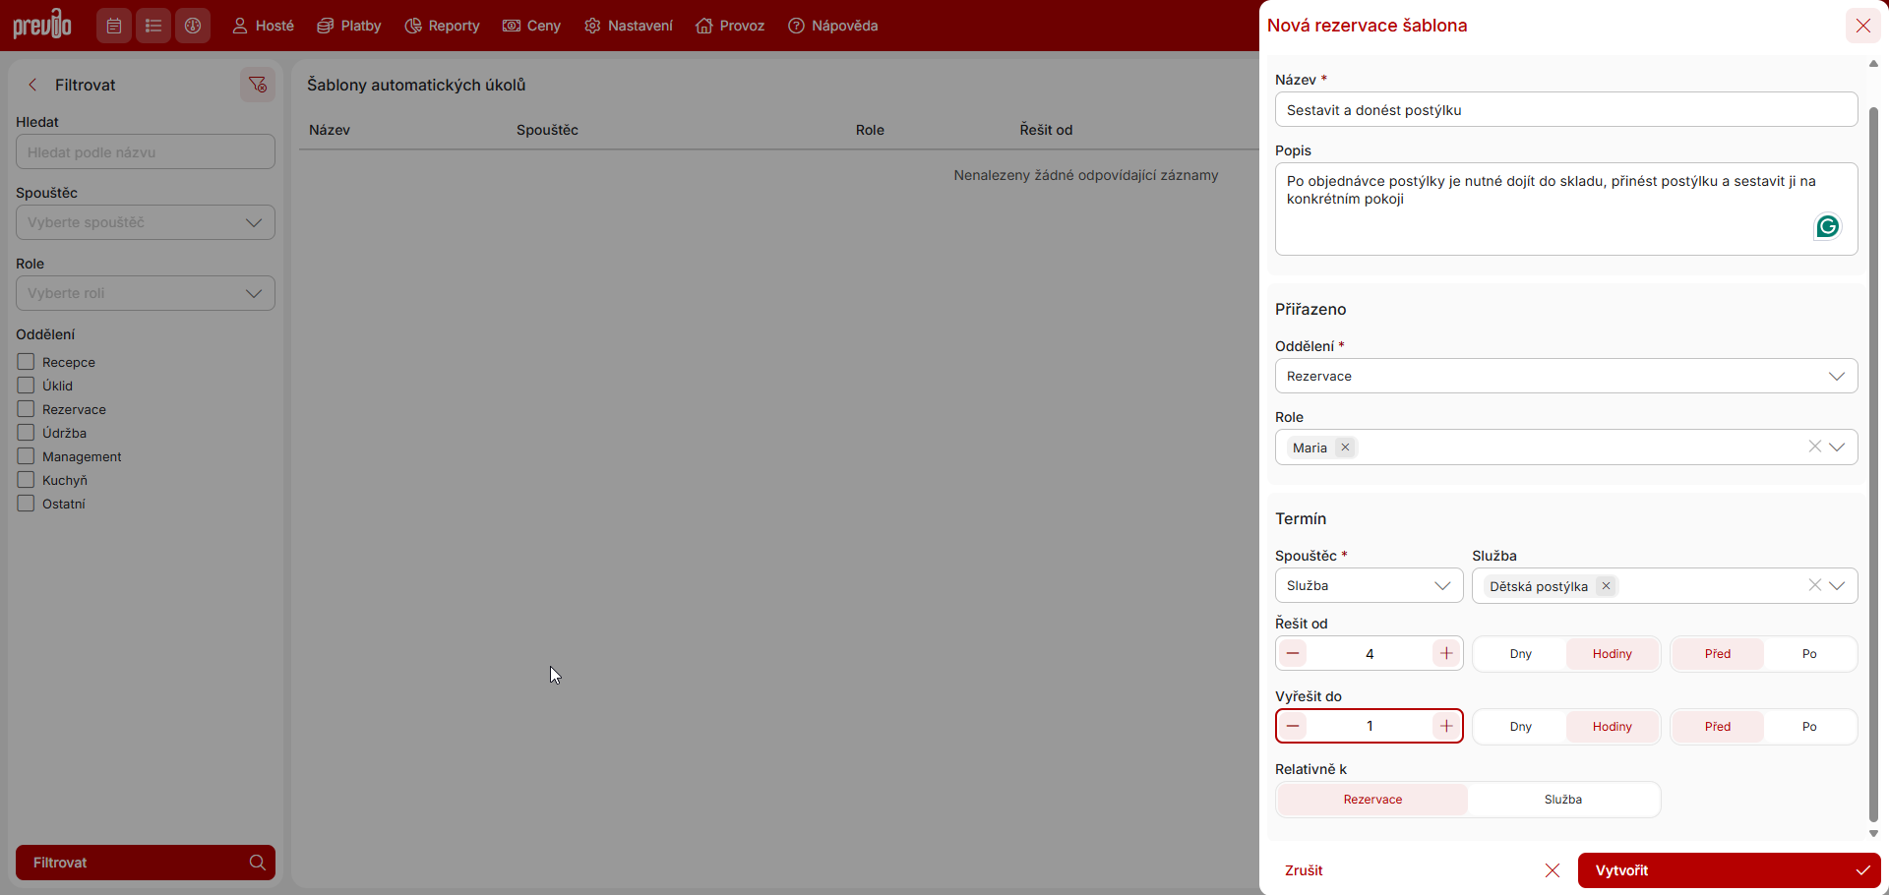
Task: Click the Grammarly icon in Popis field
Action: tap(1827, 227)
